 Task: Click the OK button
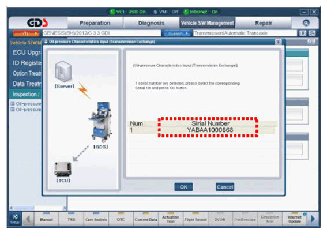[183, 187]
